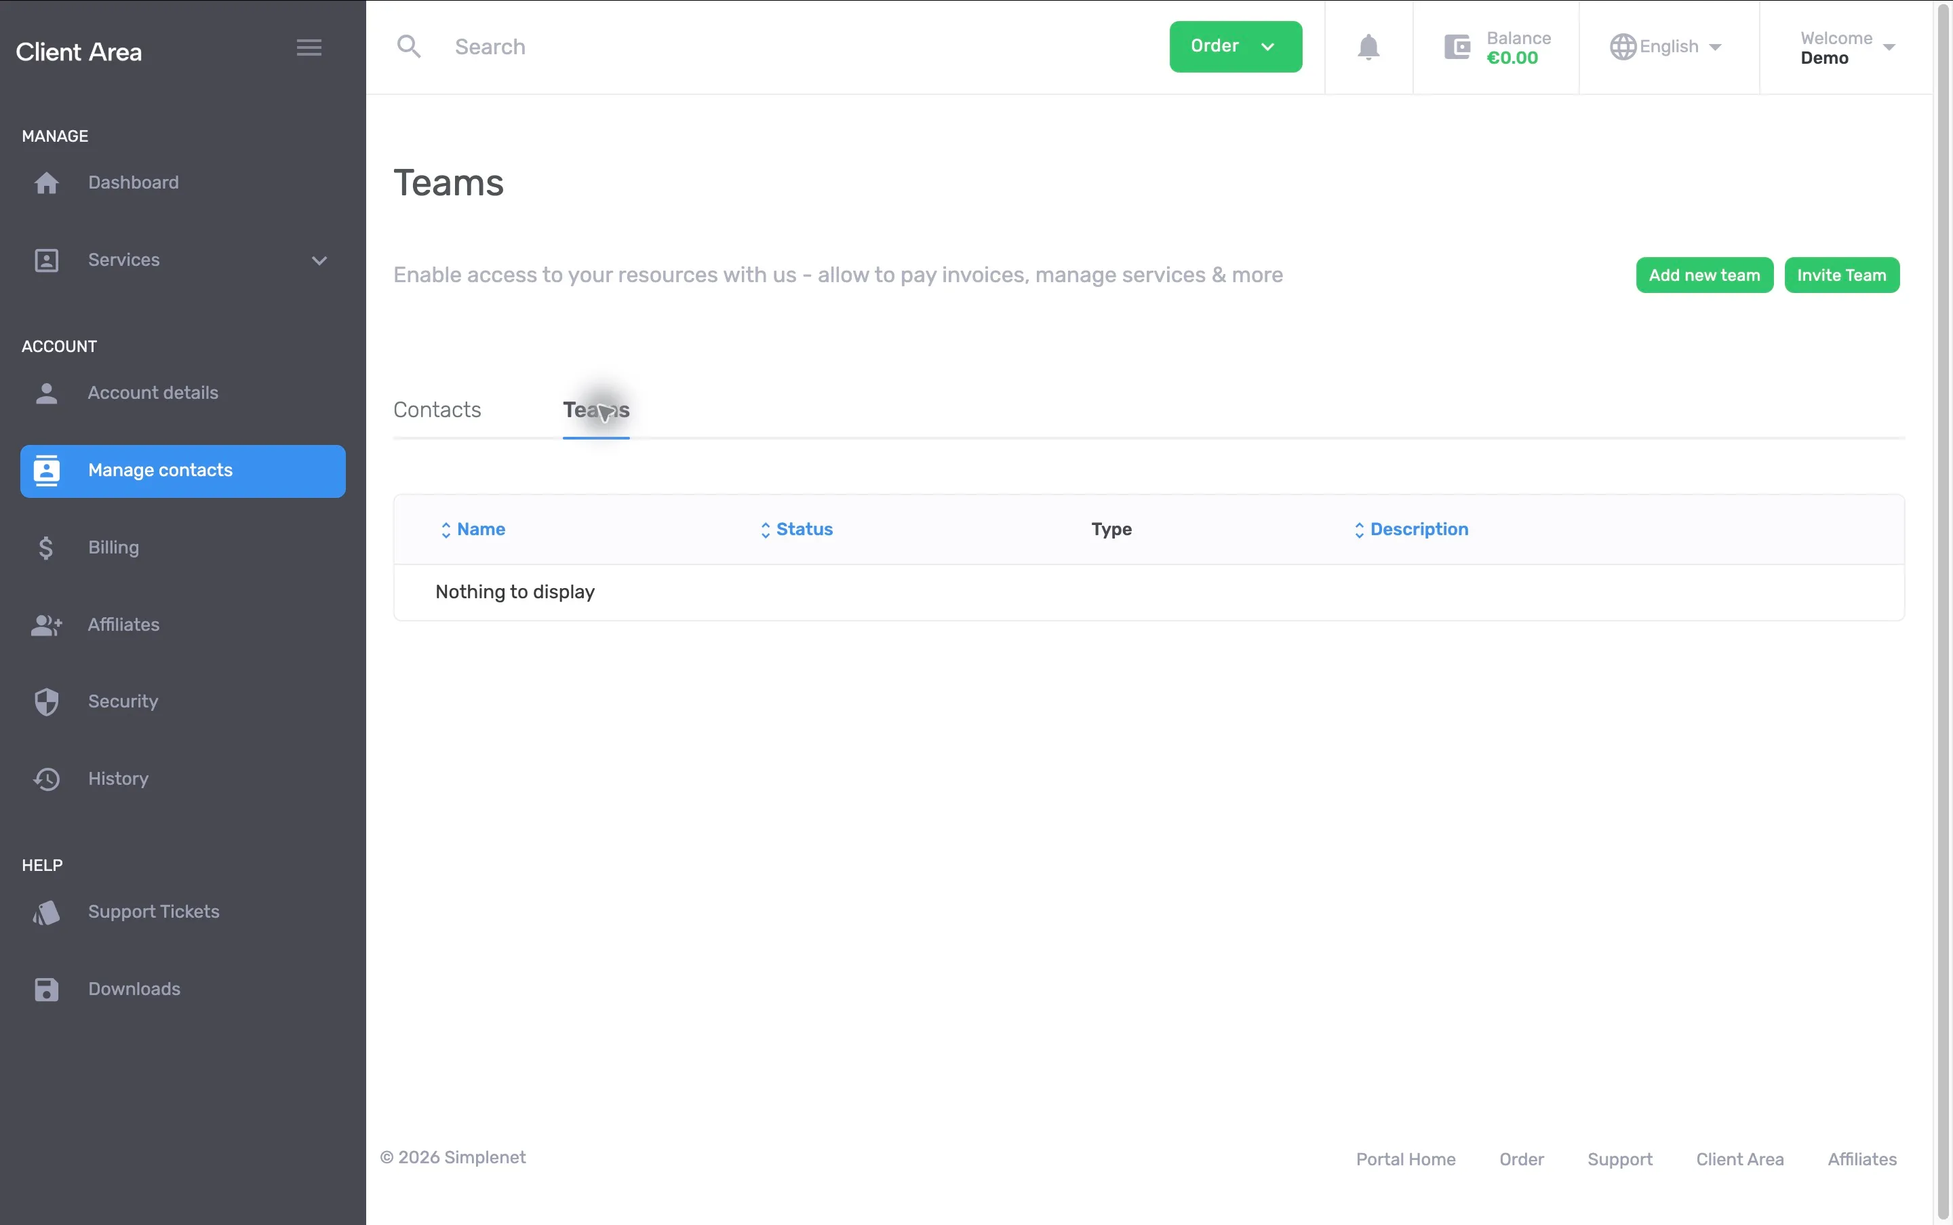The height and width of the screenshot is (1225, 1953).
Task: Expand the Services submenu chevron
Action: [x=319, y=261]
